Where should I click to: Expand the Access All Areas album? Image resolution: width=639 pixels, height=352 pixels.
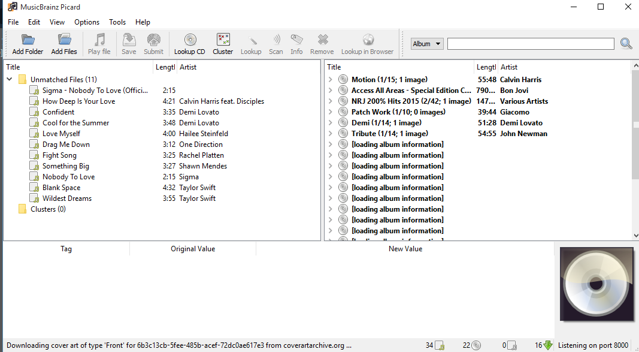pos(331,90)
